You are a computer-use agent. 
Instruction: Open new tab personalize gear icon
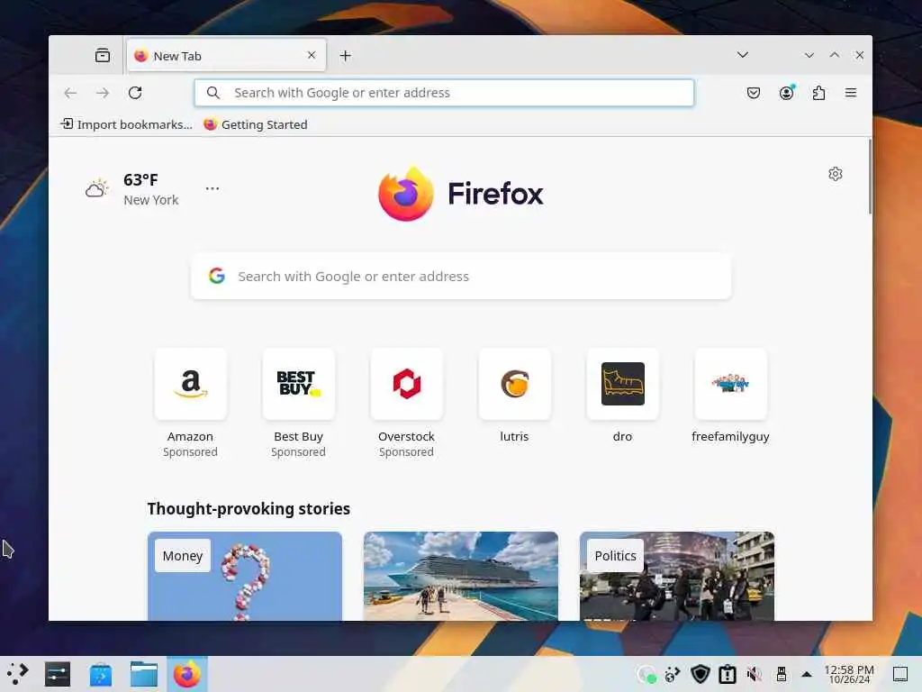[x=836, y=174]
